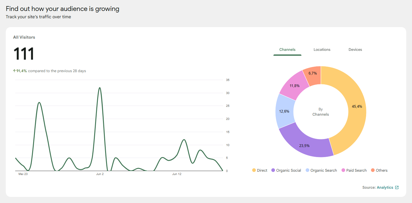This screenshot has width=412, height=203.
Task: Click the 6,7% Others donut segment
Action: point(313,74)
